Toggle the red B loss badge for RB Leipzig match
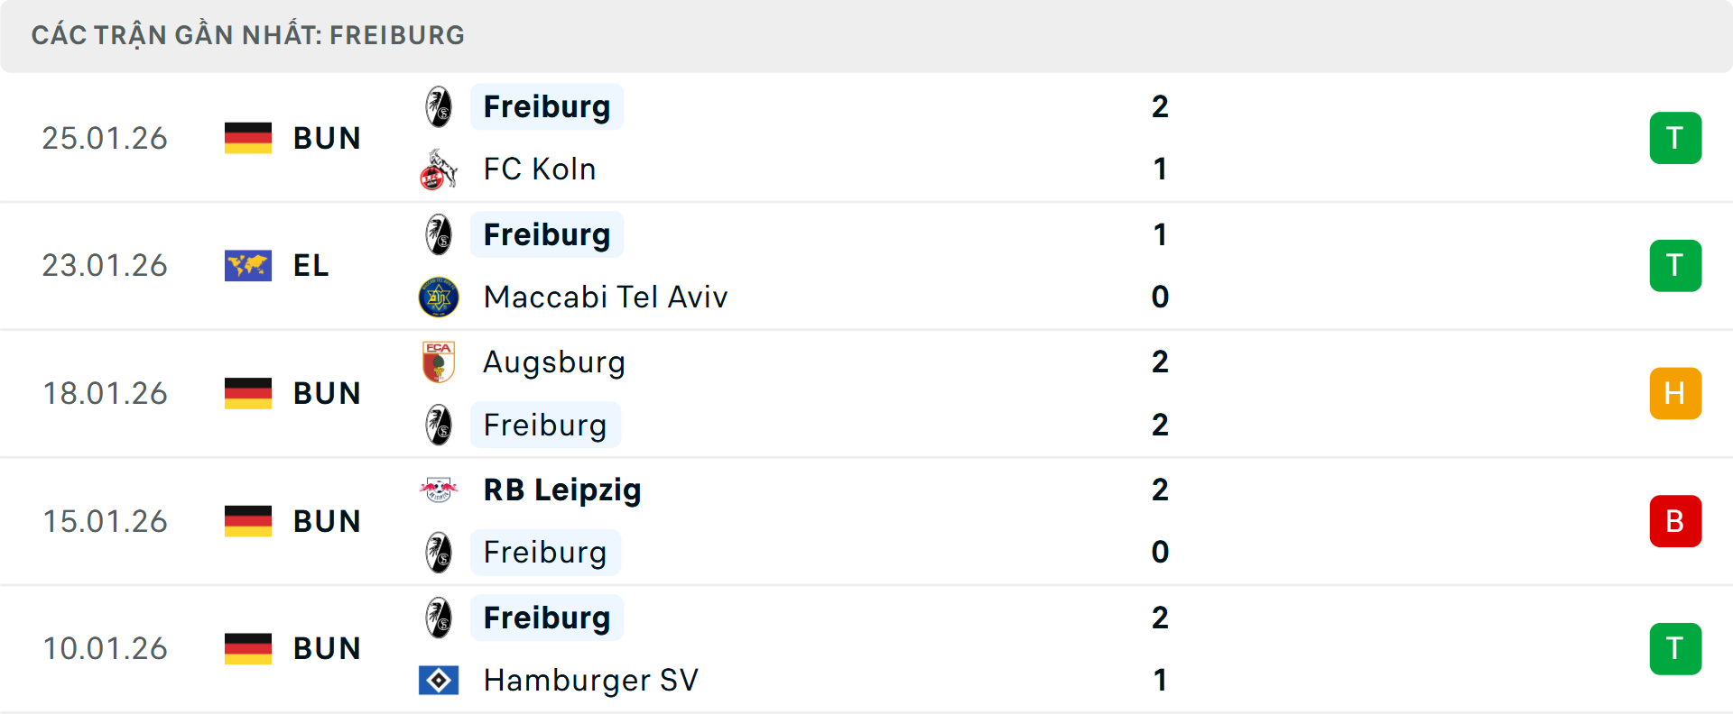This screenshot has width=1733, height=714. [1675, 521]
